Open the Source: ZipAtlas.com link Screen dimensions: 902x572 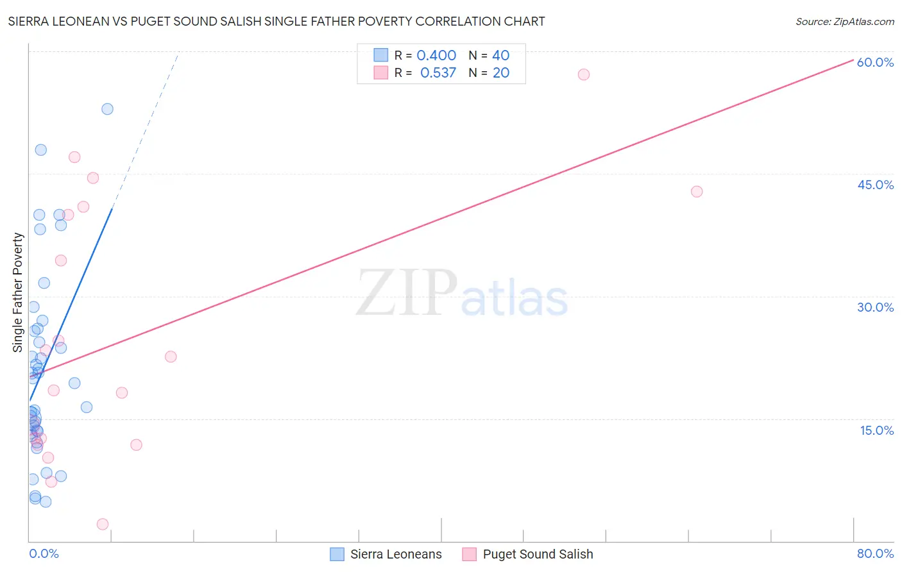(x=845, y=21)
